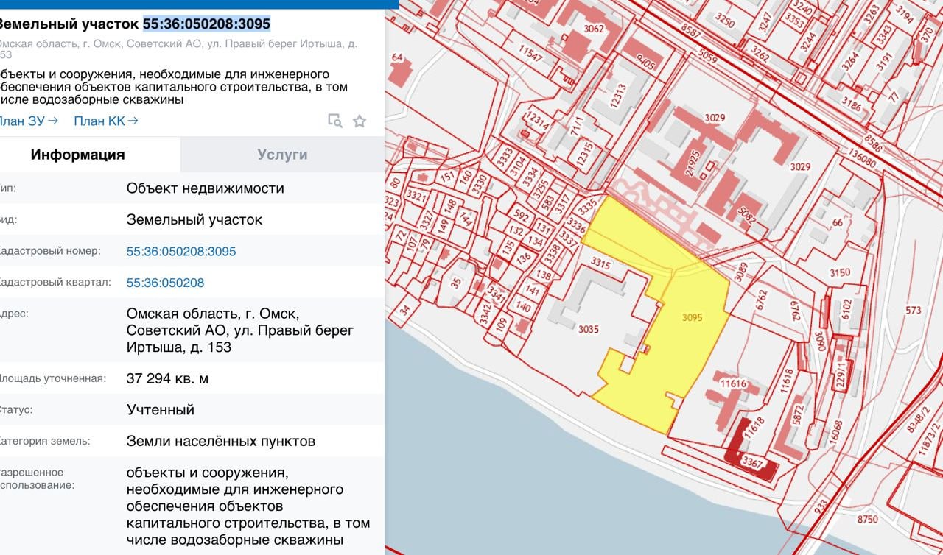Screen dimensions: 943x555
Task: Select parcel 573 on the map
Action: tap(914, 310)
